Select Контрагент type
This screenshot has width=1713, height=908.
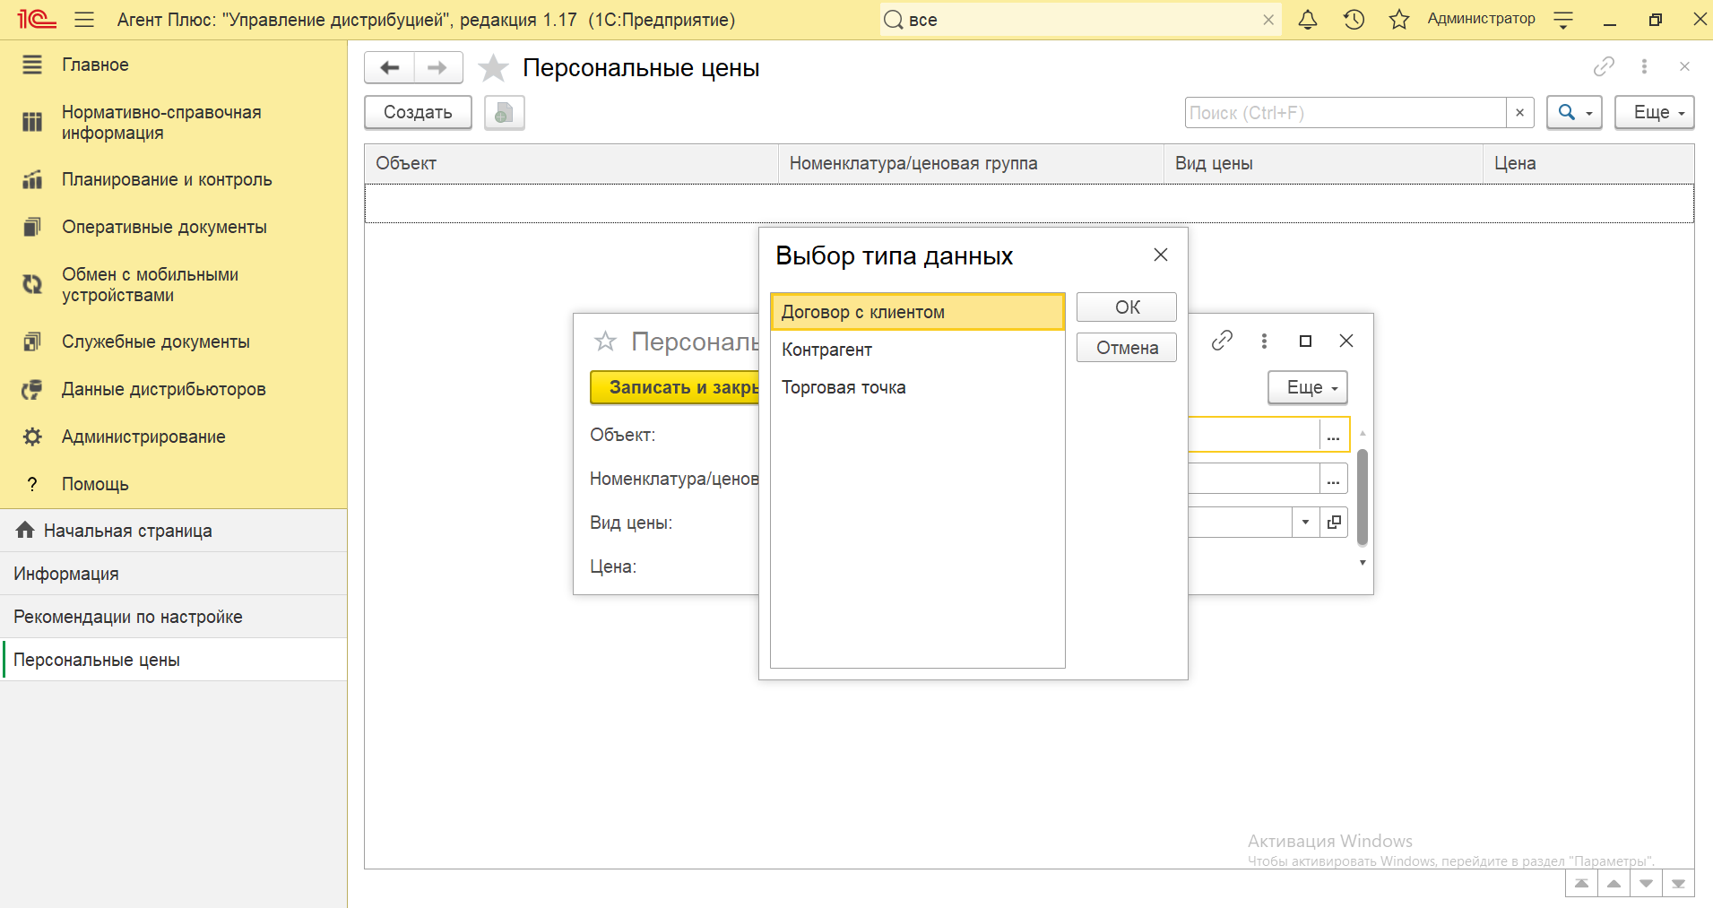coord(917,350)
